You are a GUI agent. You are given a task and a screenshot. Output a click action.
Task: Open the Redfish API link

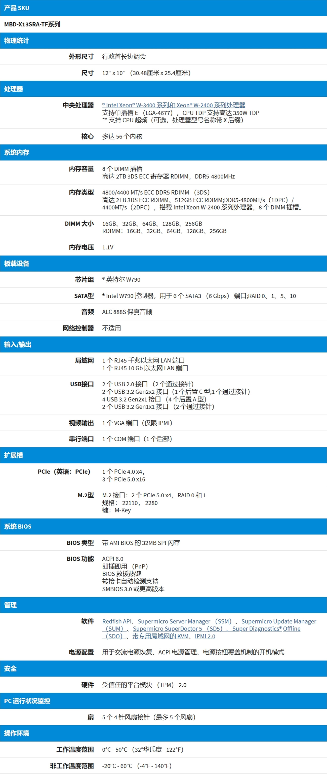click(x=117, y=621)
